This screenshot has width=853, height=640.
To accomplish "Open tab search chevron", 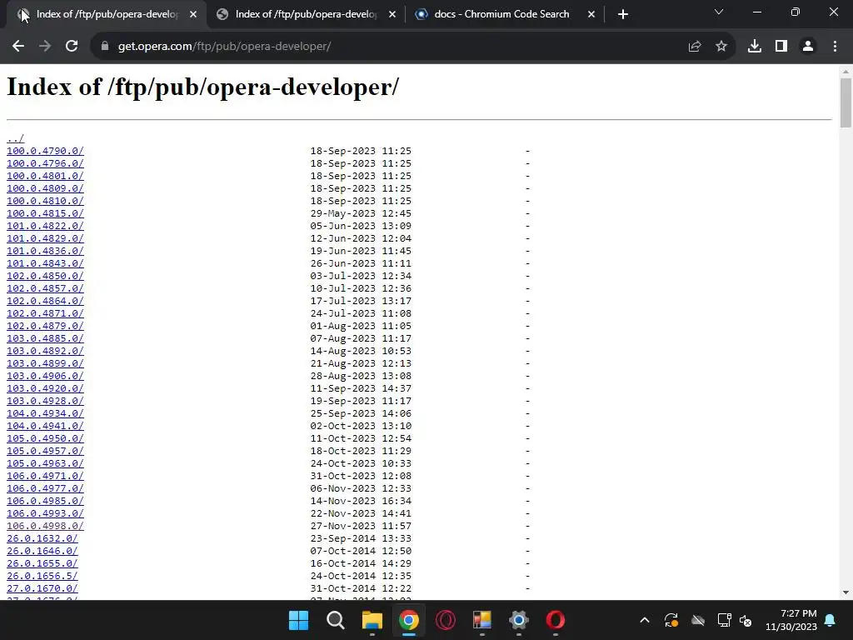I will (719, 12).
